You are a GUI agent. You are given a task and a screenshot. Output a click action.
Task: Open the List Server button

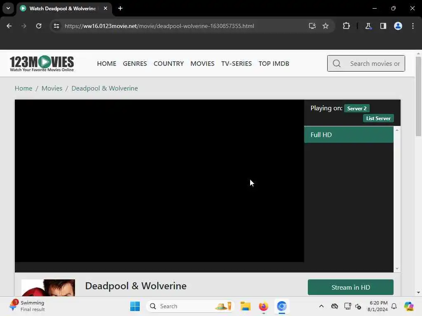[x=378, y=118]
